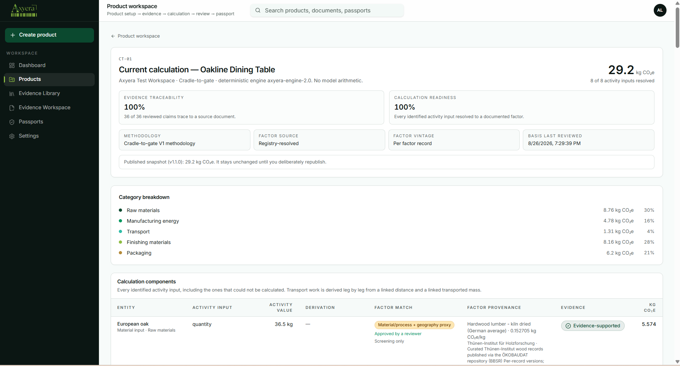The image size is (680, 366).
Task: Click the Evidence Workspace document icon
Action: [x=12, y=108]
